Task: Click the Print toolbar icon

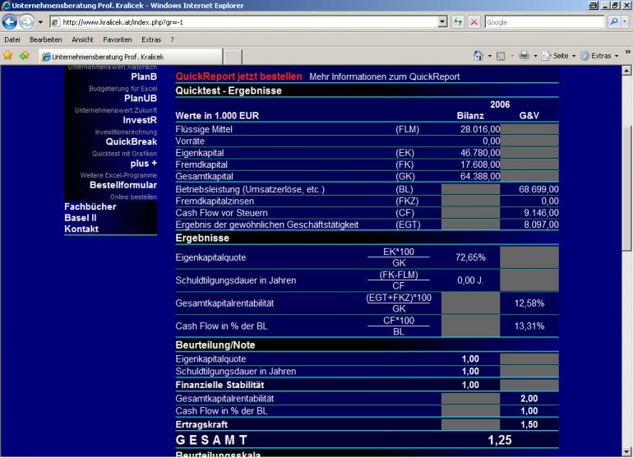Action: (x=524, y=56)
